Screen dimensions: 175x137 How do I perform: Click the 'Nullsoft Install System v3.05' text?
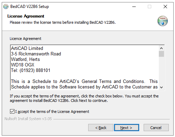(28, 119)
